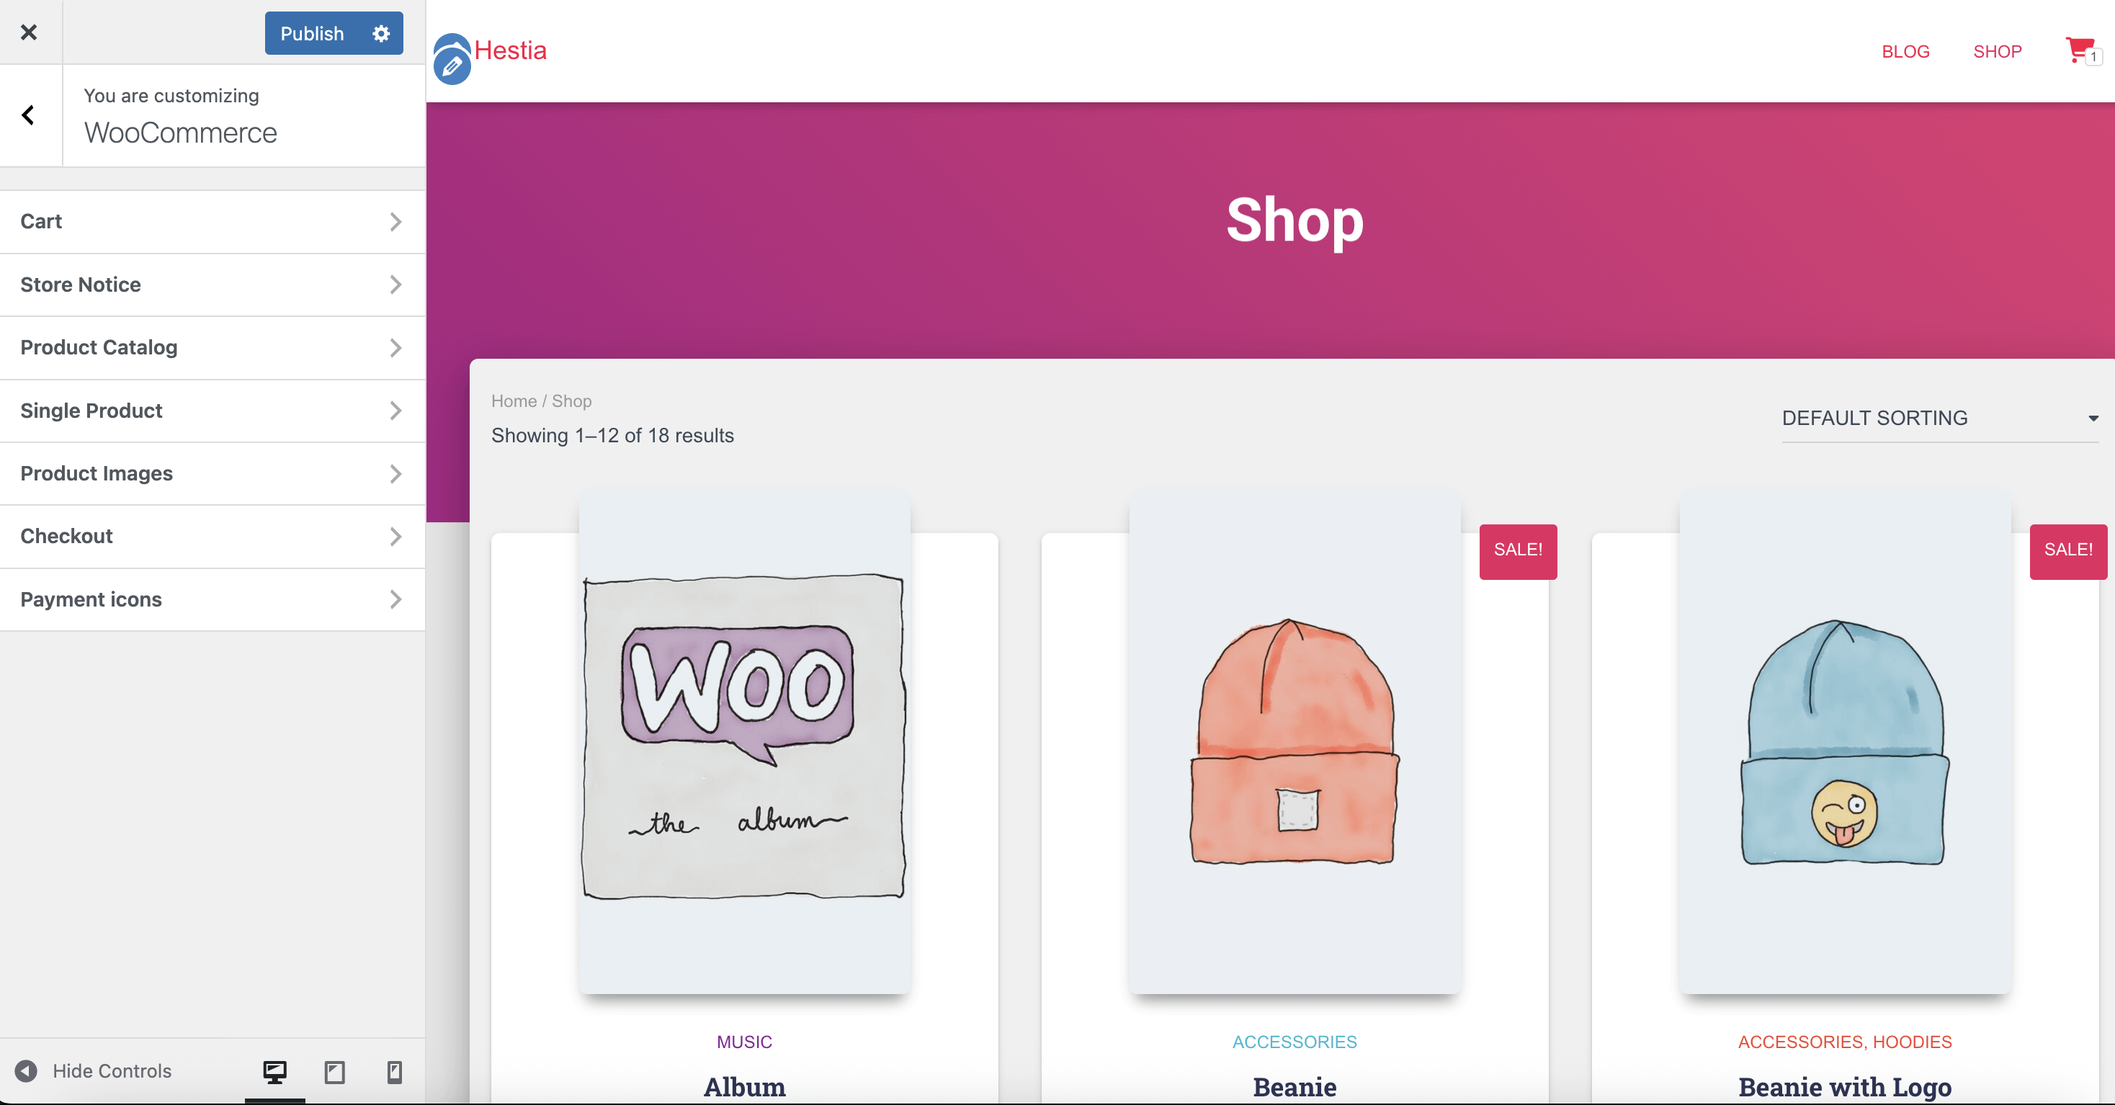Open the Checkout settings section

click(213, 536)
